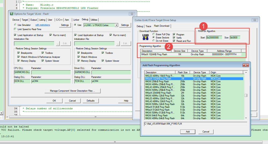Select MKxxN 2048KB Prog Flash row
Screen dimensions: 268x144
click(x=194, y=93)
